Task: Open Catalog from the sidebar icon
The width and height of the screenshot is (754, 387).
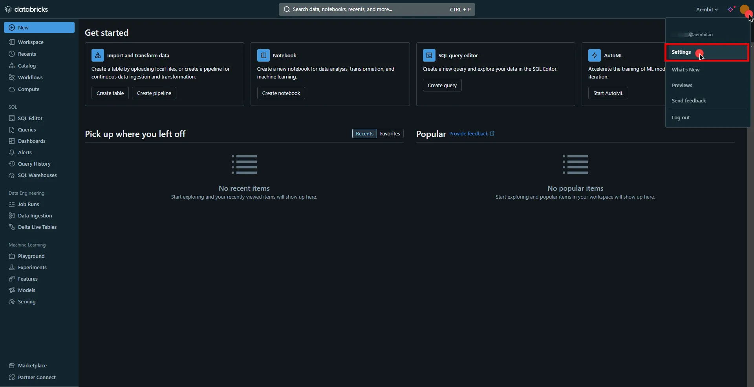Action: pyautogui.click(x=12, y=66)
